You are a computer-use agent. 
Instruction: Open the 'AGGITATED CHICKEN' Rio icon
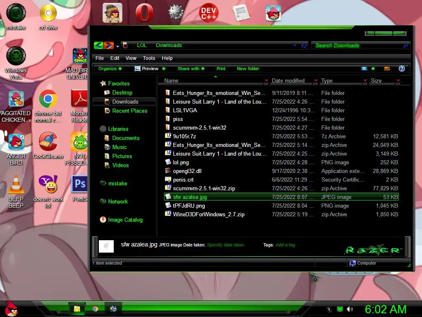16,106
